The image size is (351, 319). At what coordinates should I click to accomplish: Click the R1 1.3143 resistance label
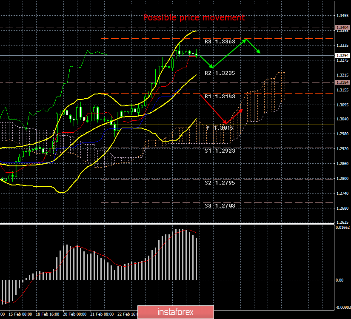point(220,97)
